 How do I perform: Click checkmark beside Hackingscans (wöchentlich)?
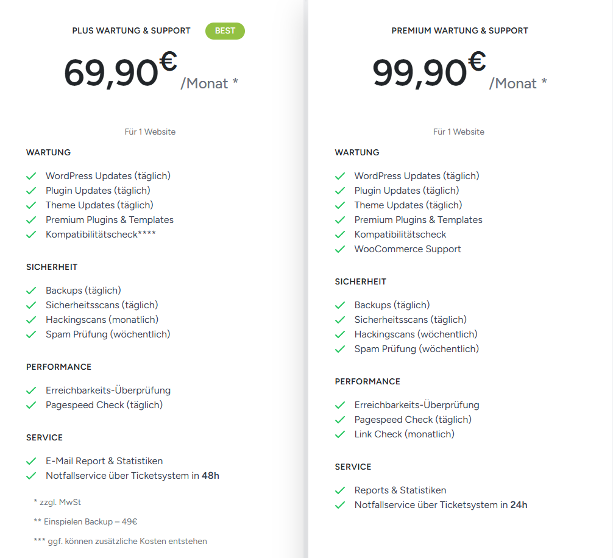340,334
